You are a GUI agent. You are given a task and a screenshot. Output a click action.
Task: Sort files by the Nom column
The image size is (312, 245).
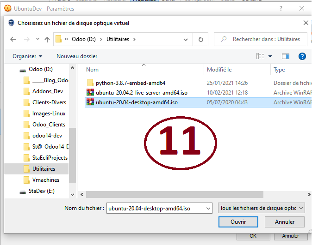93,70
